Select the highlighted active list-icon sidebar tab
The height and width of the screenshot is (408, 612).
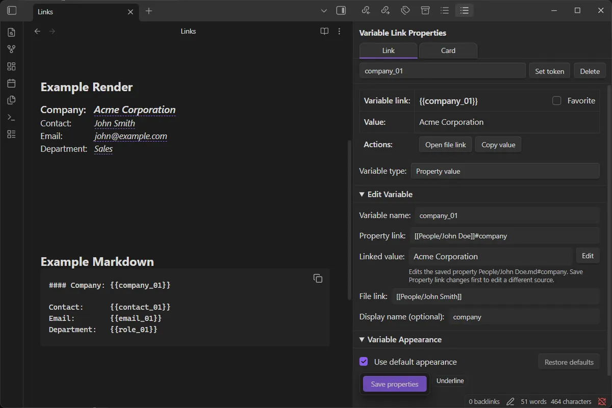(x=464, y=10)
